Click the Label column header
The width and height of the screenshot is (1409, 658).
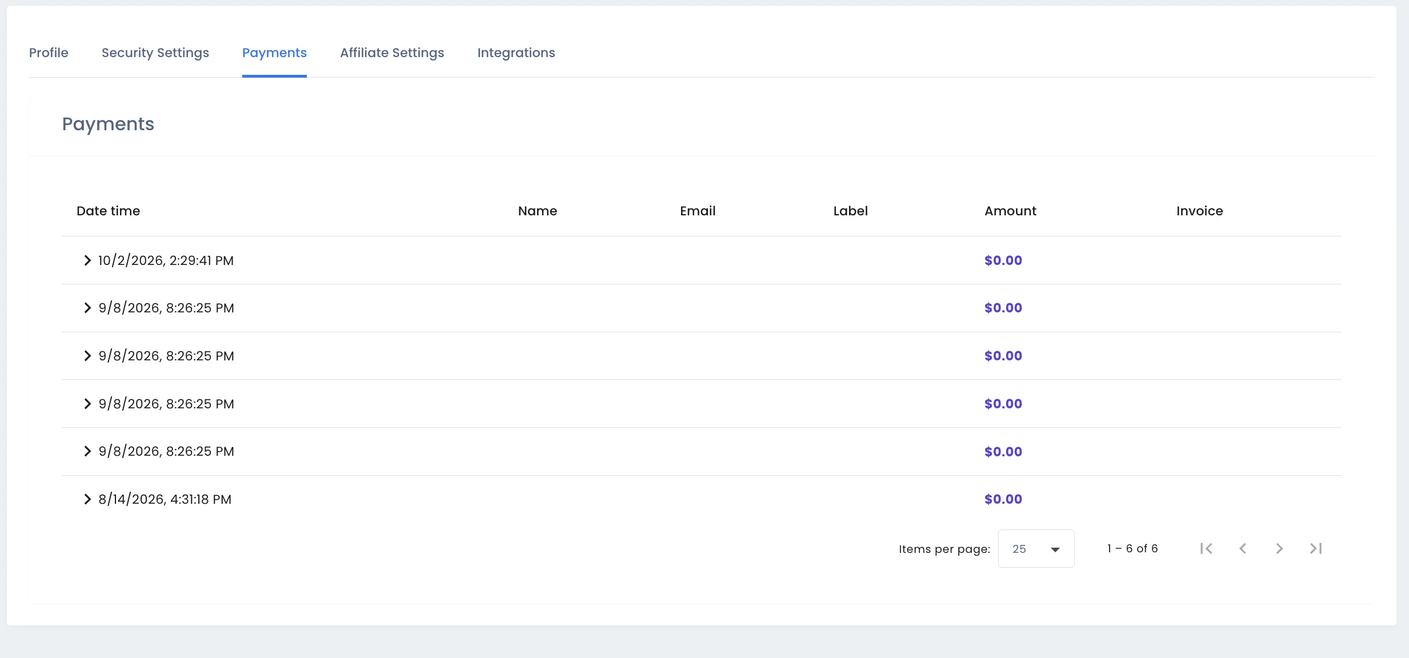point(851,211)
